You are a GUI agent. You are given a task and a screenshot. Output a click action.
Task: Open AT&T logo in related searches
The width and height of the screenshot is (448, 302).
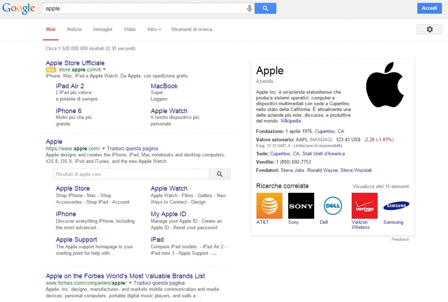(x=269, y=205)
